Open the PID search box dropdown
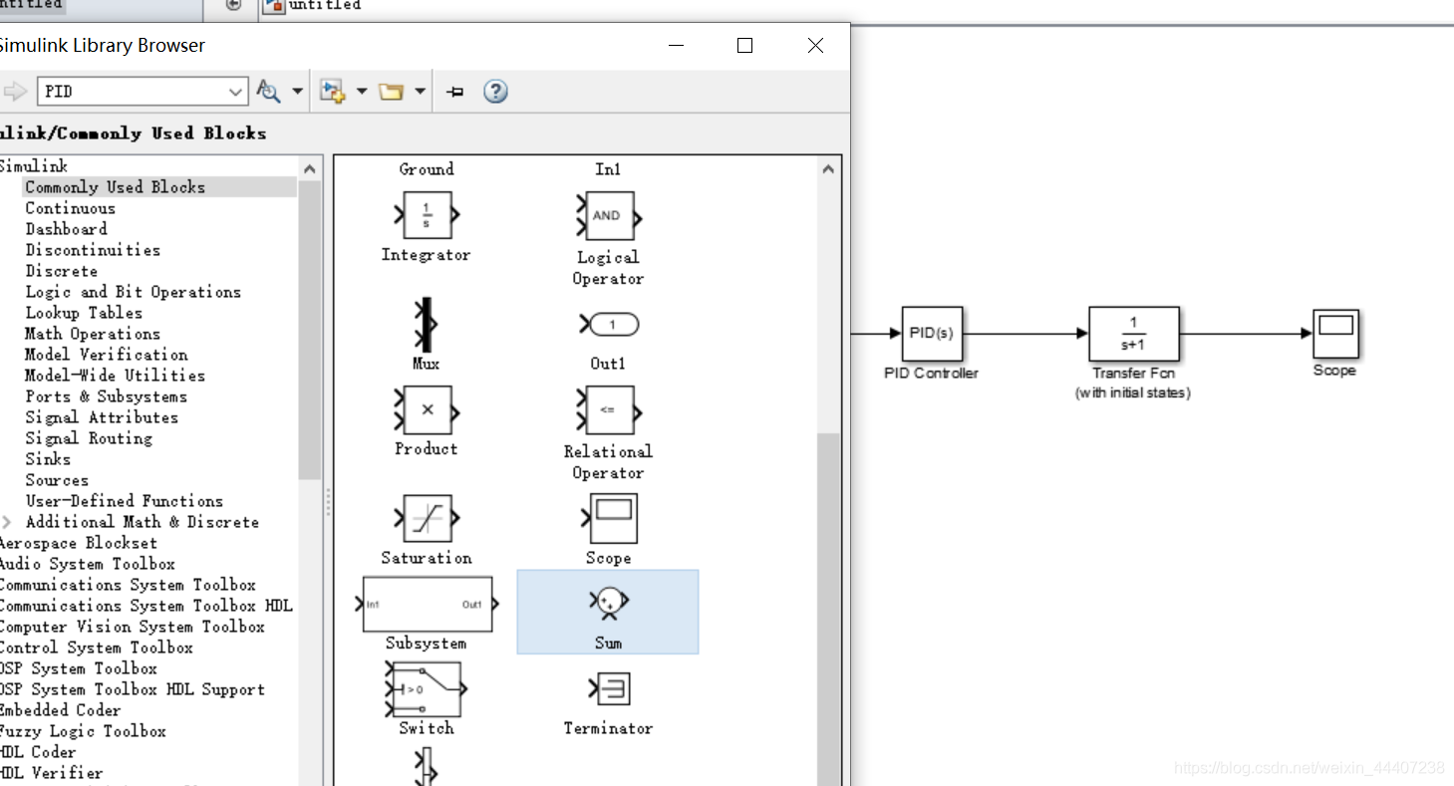This screenshot has height=786, width=1454. (x=236, y=92)
